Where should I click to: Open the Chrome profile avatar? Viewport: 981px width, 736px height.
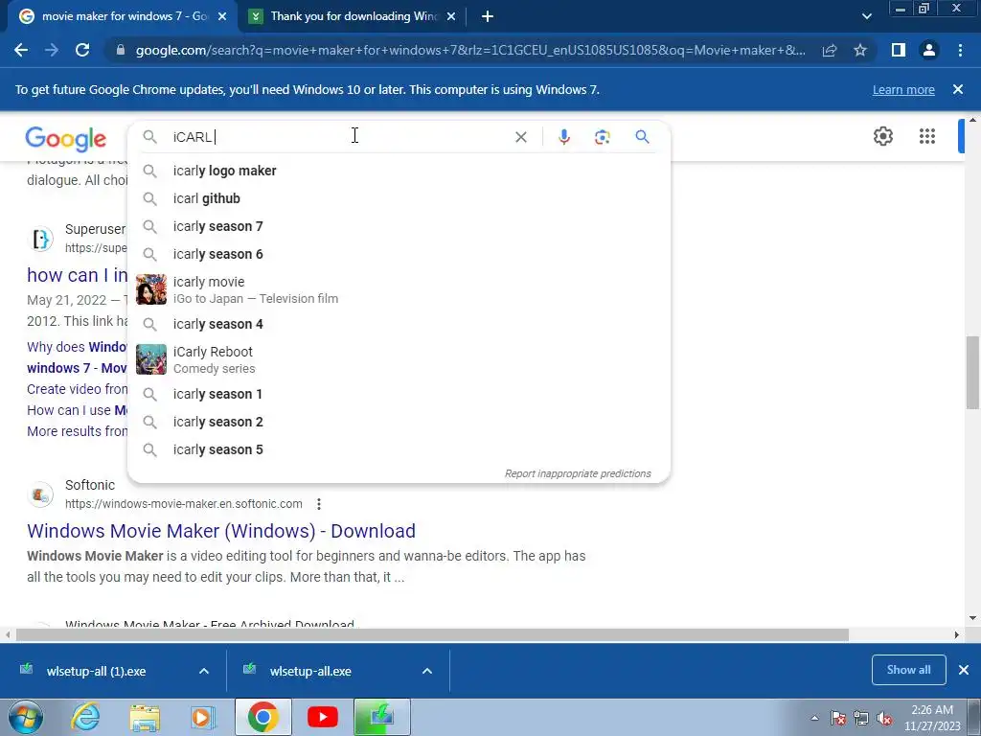pos(929,50)
